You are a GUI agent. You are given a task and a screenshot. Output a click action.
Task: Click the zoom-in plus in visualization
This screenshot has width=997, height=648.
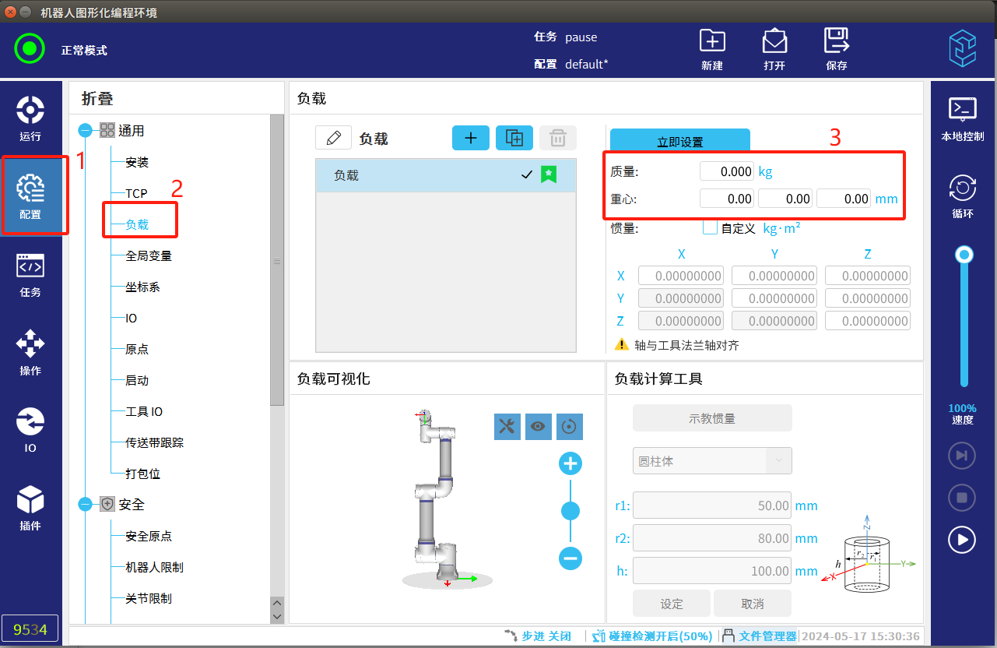point(570,464)
